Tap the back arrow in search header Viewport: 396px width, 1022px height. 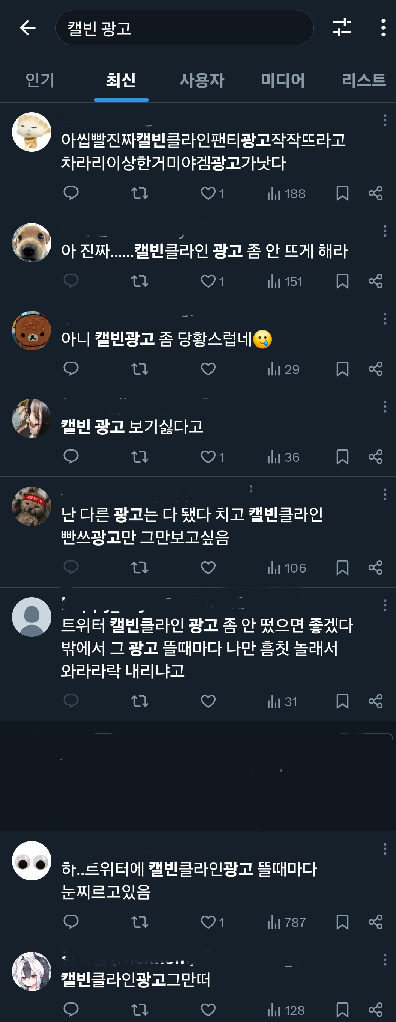pyautogui.click(x=27, y=28)
